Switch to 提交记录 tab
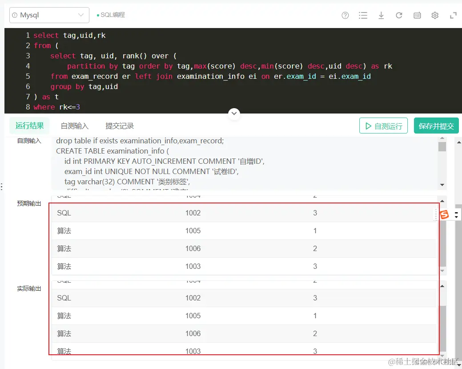462x369 pixels. tap(120, 126)
